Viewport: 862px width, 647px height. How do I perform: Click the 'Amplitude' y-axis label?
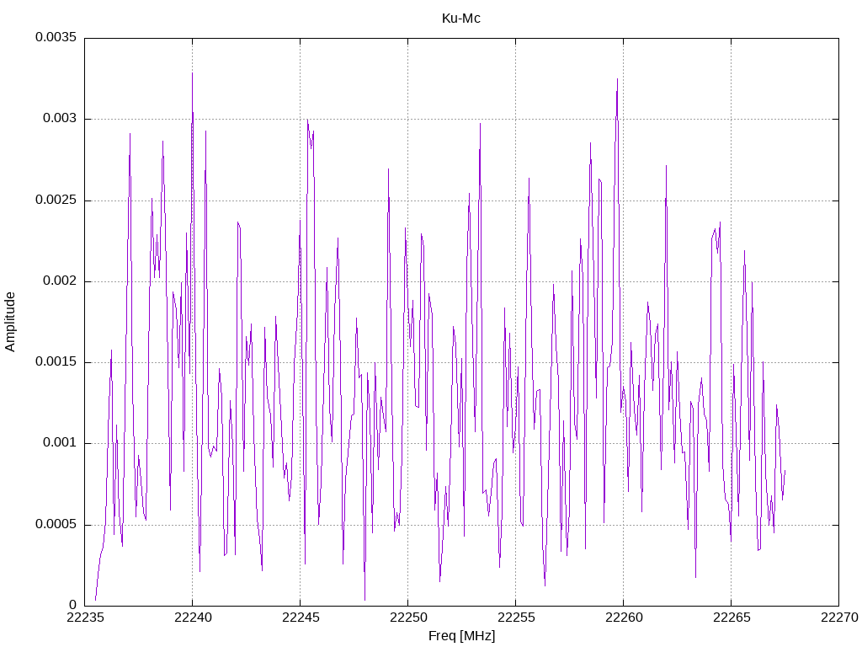tap(10, 322)
